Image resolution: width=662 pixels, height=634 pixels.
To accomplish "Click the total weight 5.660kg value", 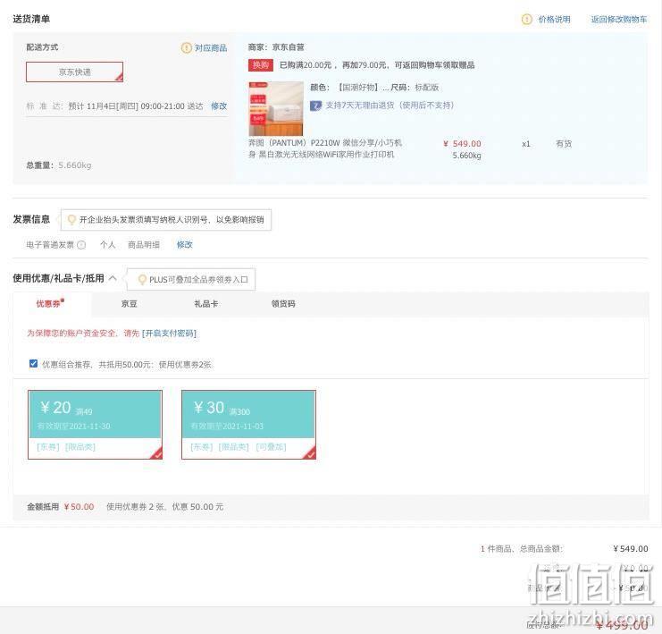I will (x=75, y=165).
